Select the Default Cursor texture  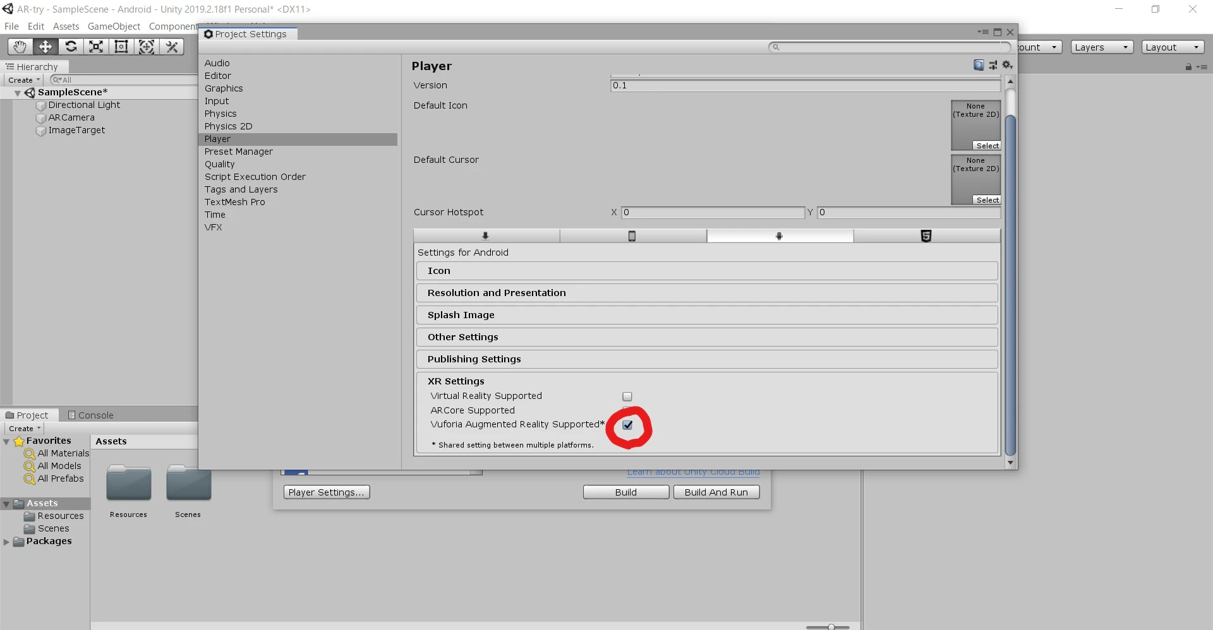pyautogui.click(x=987, y=200)
